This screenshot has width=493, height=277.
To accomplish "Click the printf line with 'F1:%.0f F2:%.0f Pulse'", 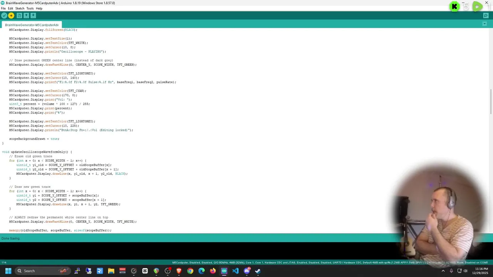I will (93, 82).
